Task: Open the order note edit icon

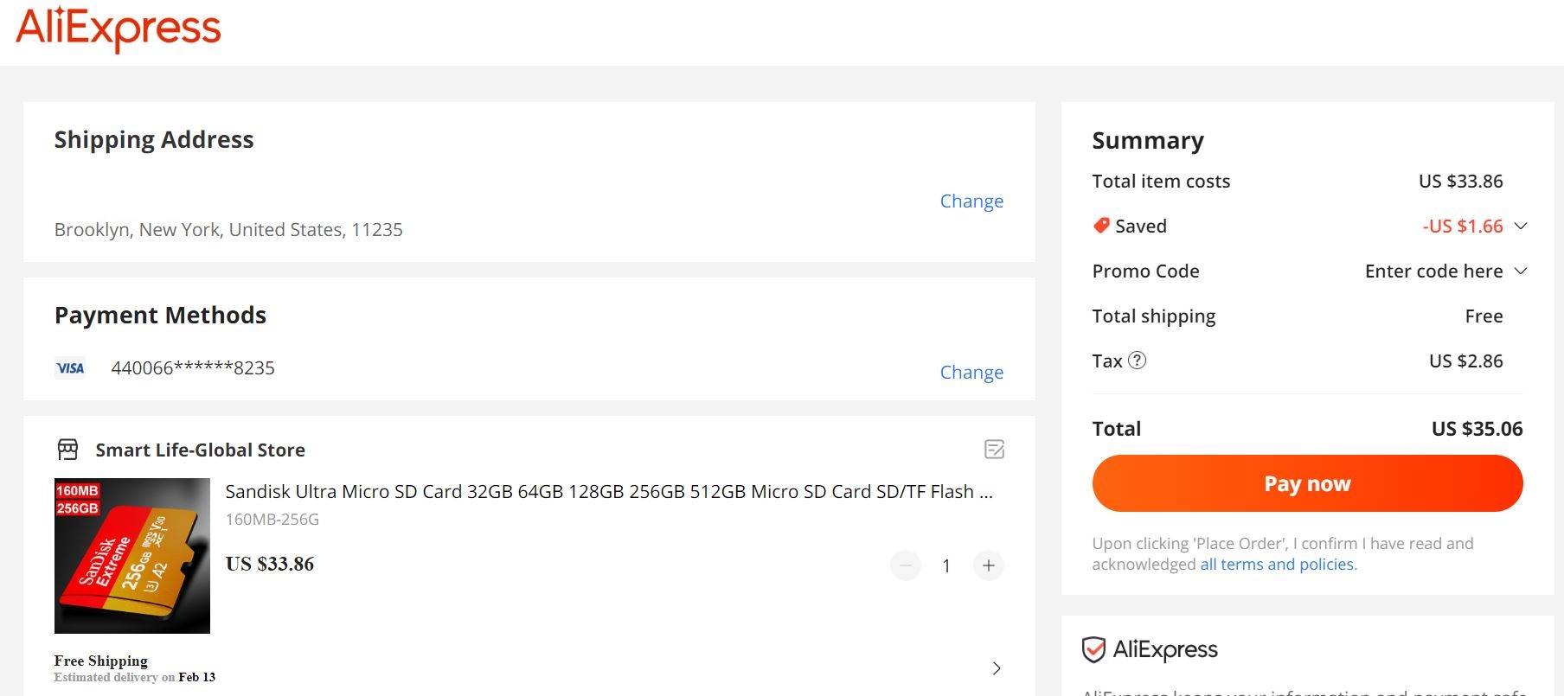Action: point(994,450)
